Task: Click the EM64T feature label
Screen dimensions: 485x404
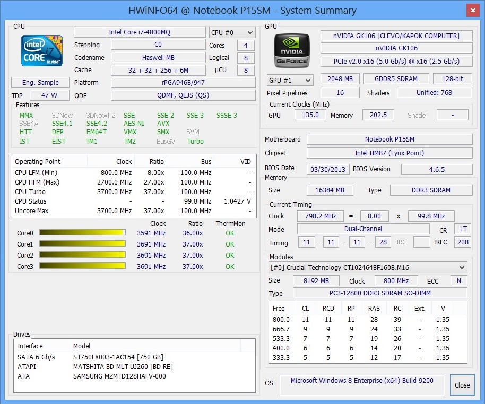Action: pos(97,131)
